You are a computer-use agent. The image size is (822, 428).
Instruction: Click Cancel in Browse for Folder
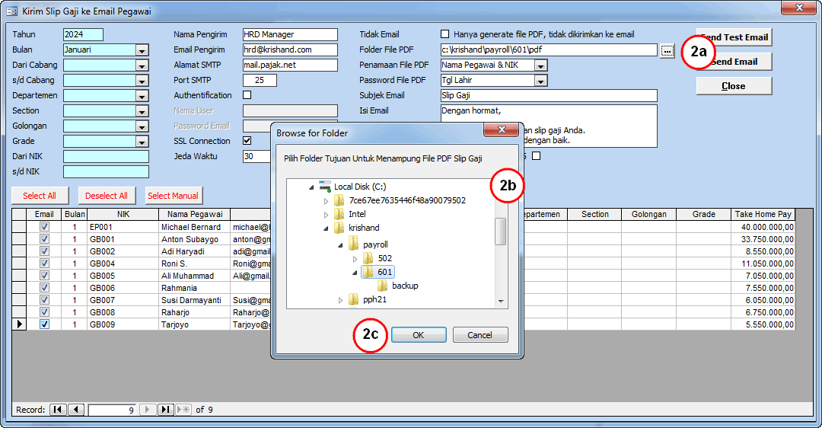coord(479,334)
